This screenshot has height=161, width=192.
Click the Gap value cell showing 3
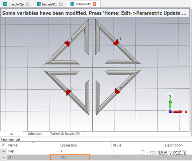pos(113,151)
